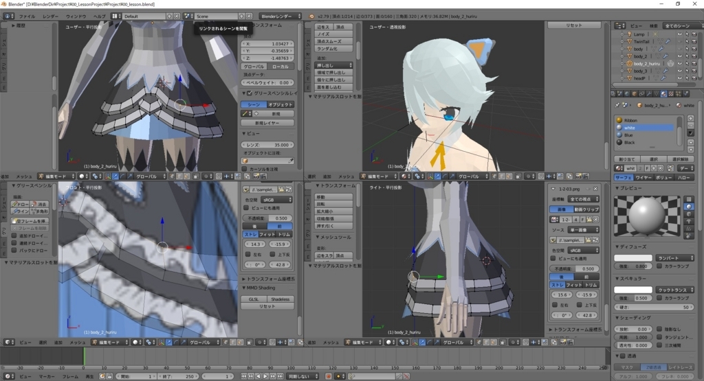Select body_2_huriru in the outliner
This screenshot has width=704, height=381.
(646, 64)
